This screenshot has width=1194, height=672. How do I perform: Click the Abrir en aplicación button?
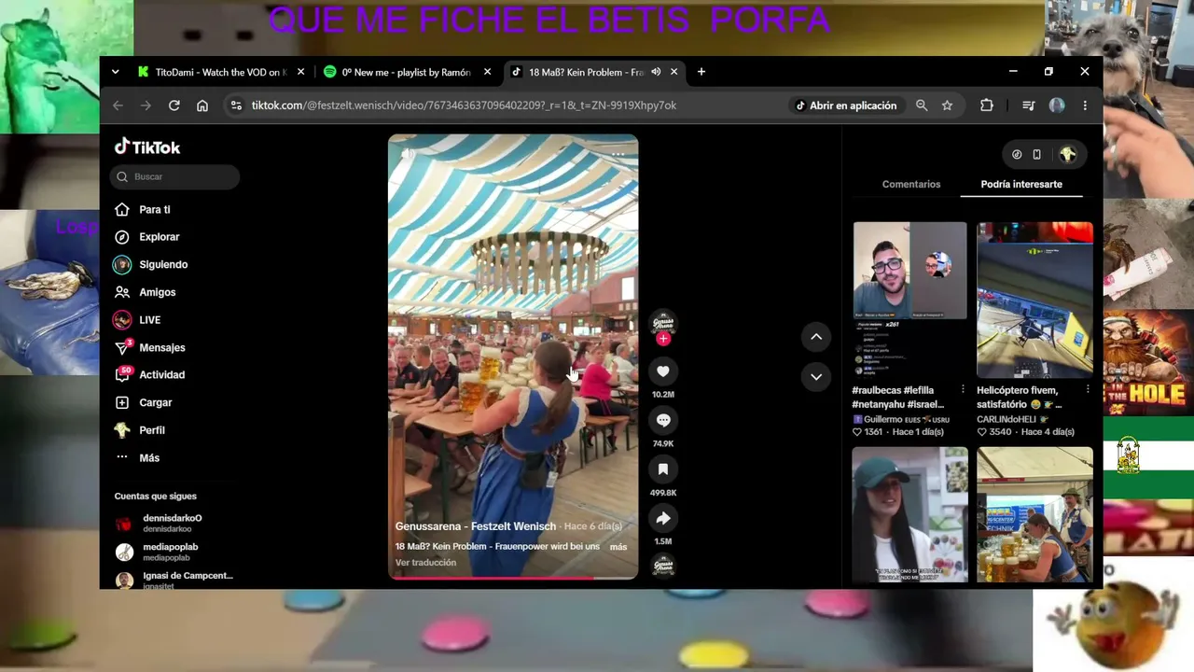[x=846, y=105]
